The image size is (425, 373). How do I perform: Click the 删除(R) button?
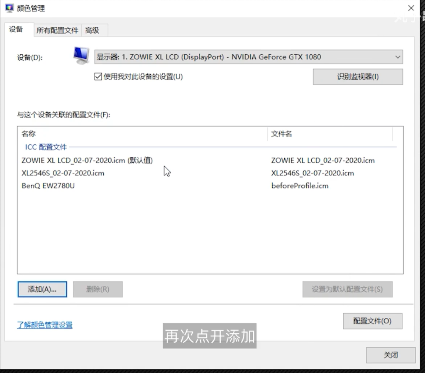pos(98,289)
